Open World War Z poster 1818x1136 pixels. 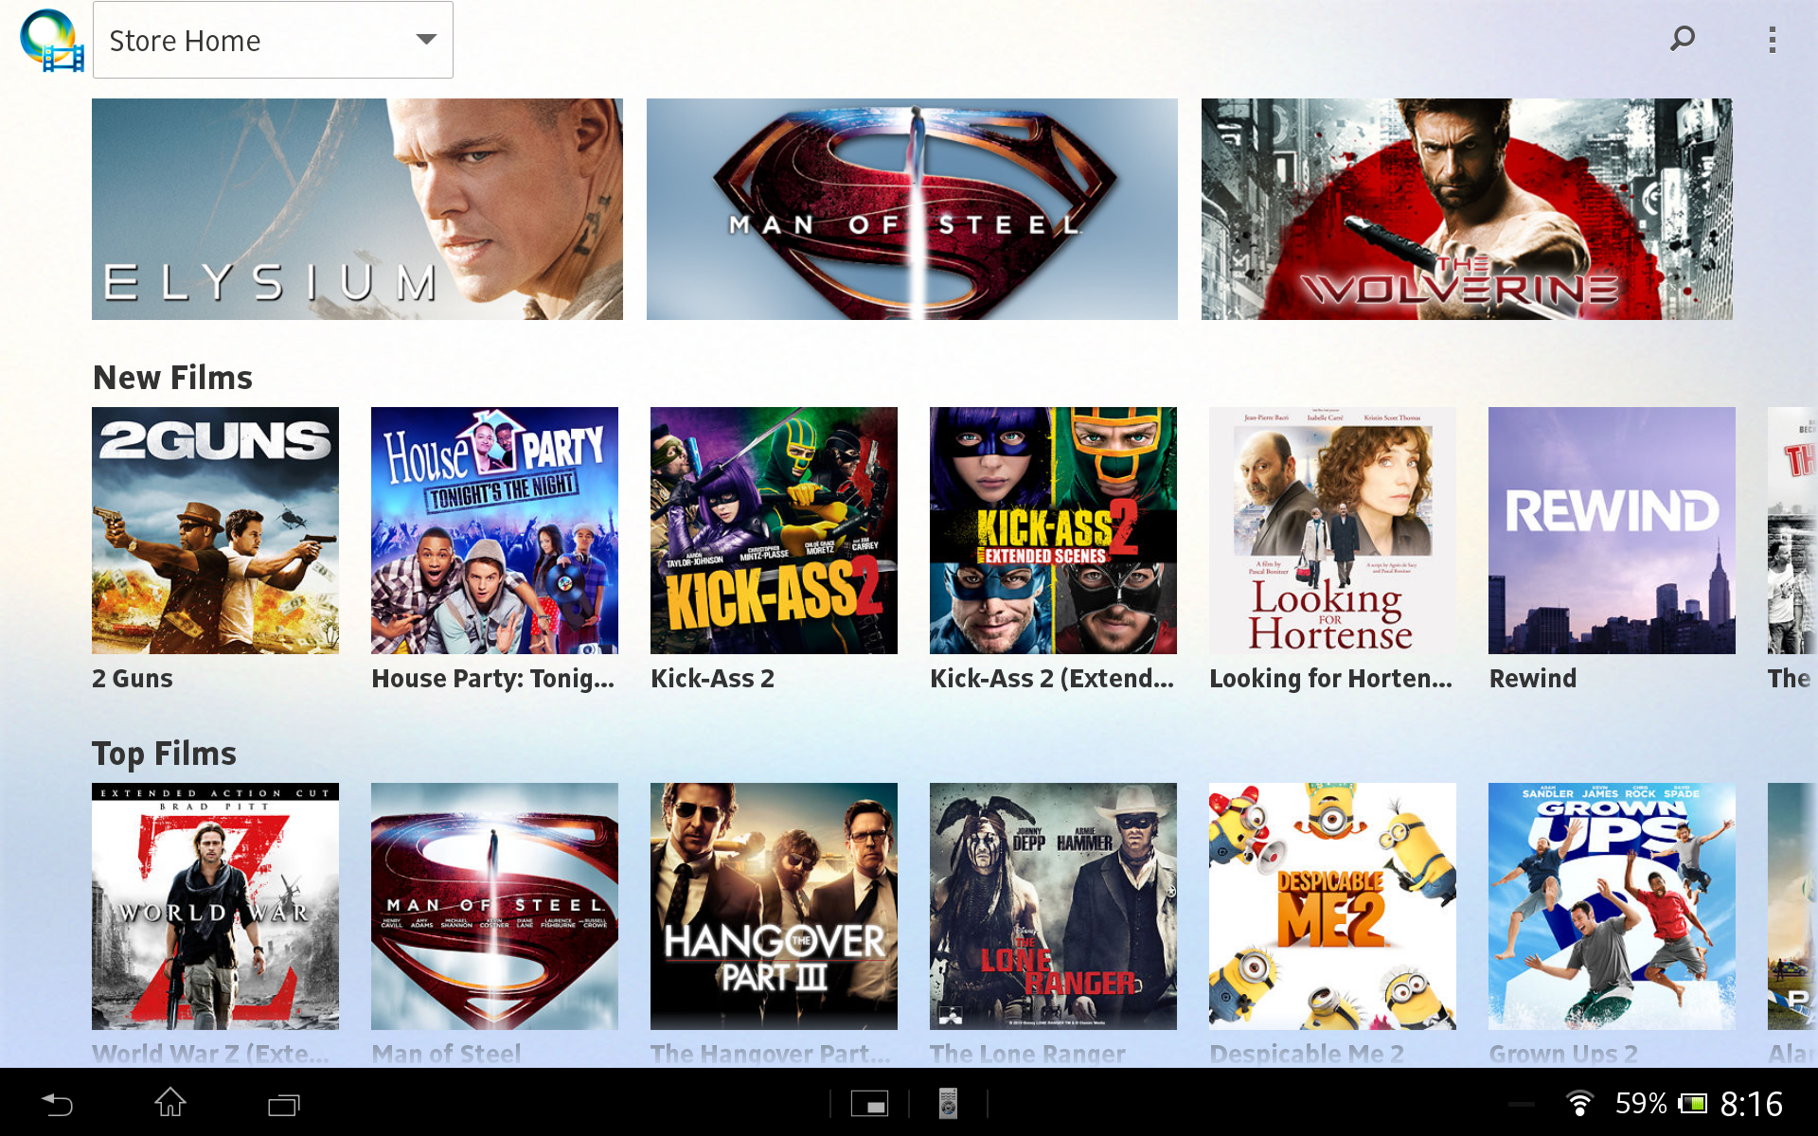215,906
